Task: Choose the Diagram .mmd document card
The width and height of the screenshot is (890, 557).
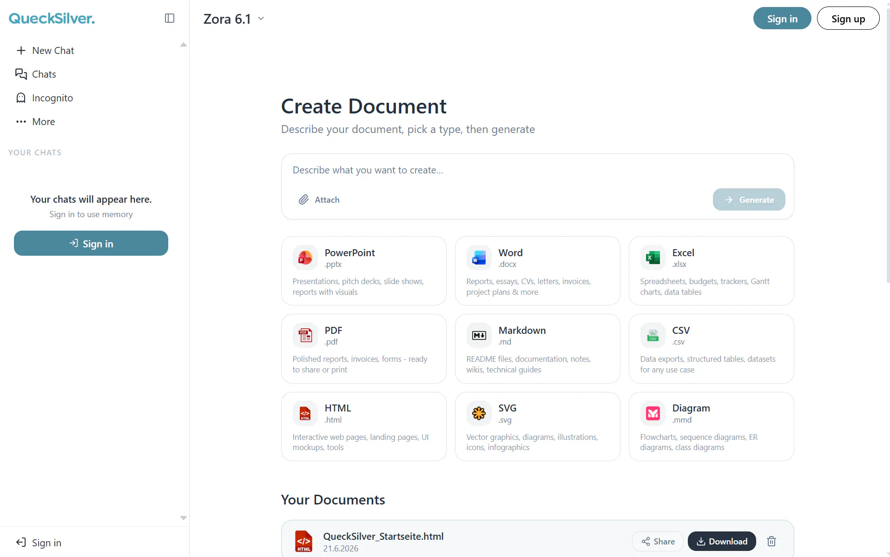Action: coord(712,426)
